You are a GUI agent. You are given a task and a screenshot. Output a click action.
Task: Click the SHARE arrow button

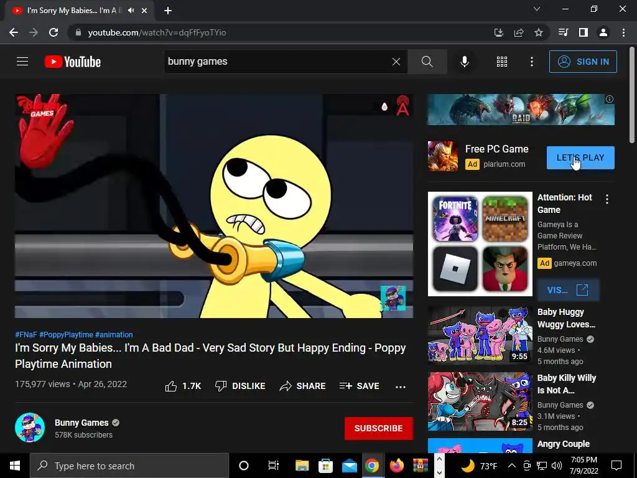click(x=303, y=386)
